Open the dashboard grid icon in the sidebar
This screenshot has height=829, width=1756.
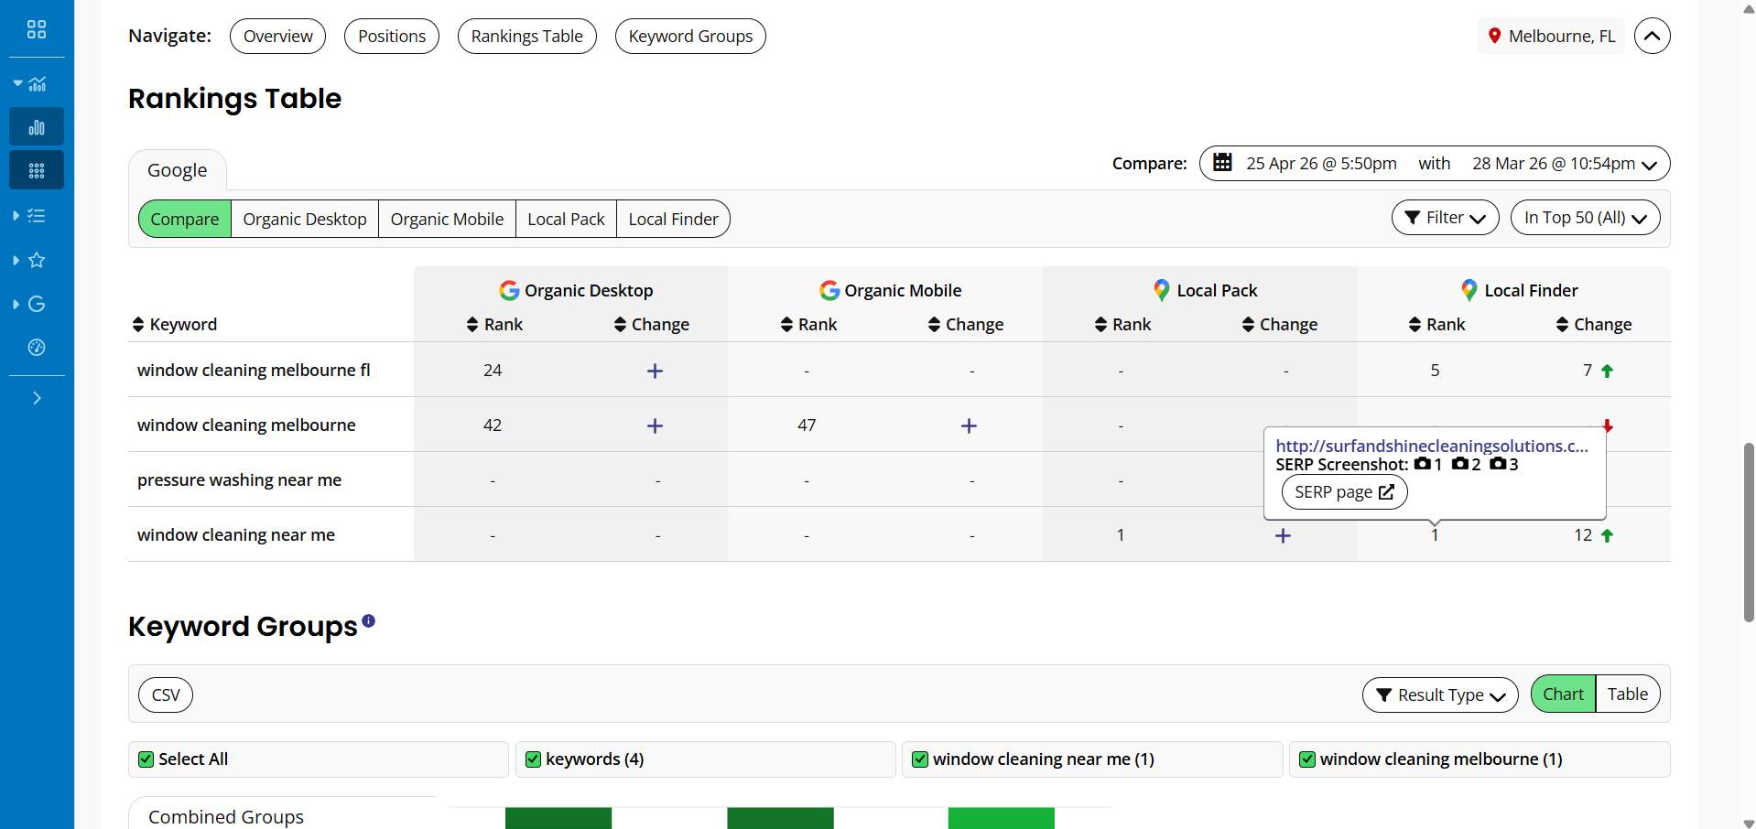click(37, 28)
